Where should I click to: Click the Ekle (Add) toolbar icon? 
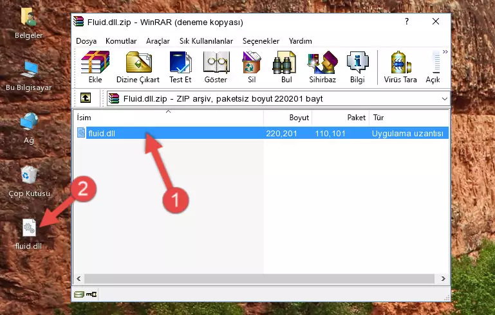95,62
